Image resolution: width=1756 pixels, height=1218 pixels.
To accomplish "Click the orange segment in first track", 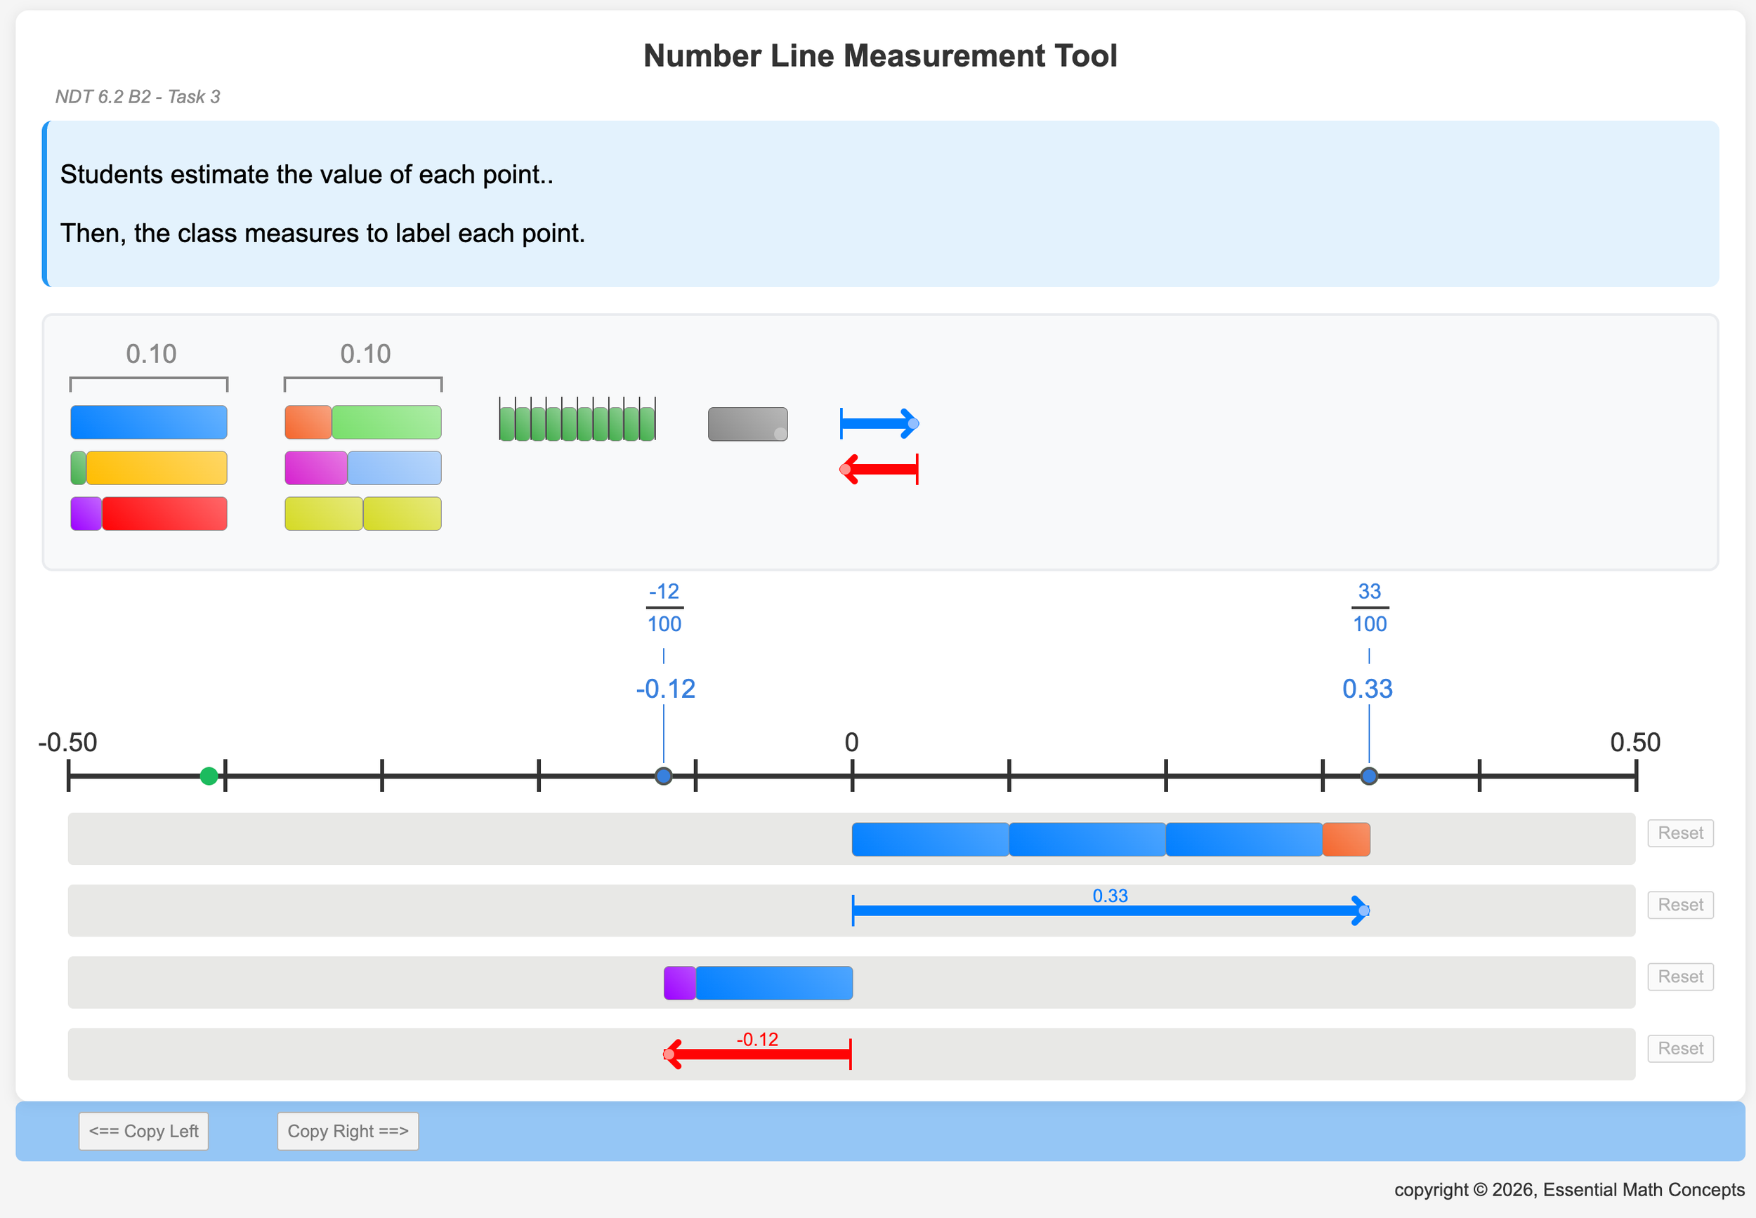I will click(x=1346, y=840).
